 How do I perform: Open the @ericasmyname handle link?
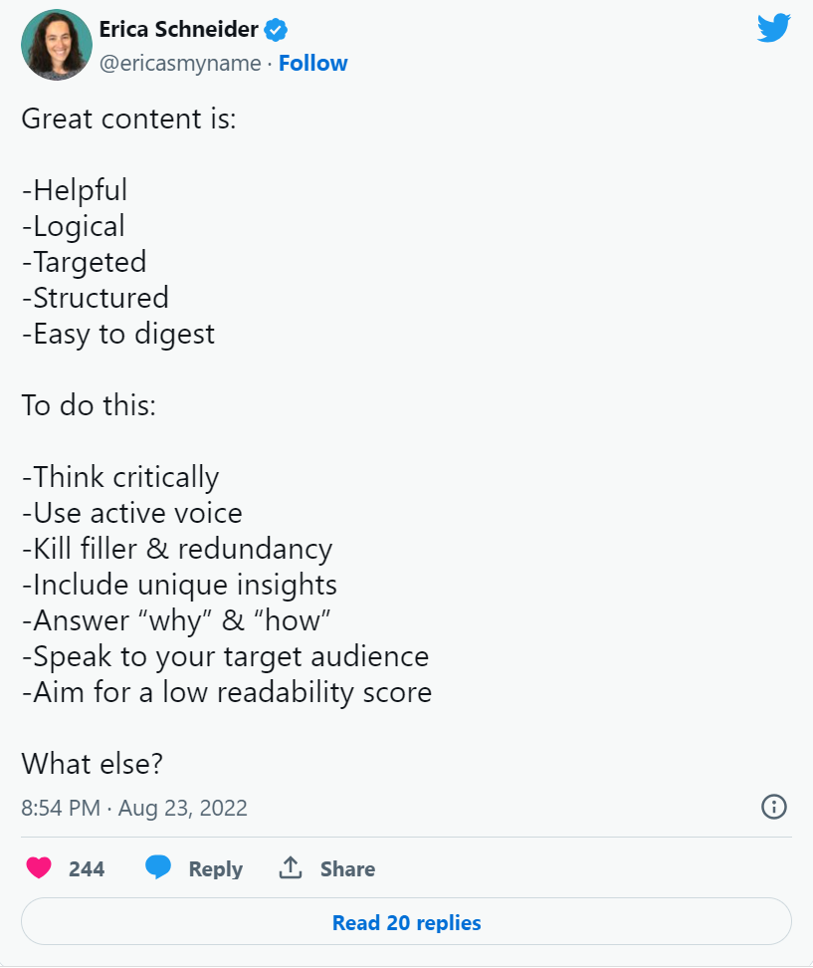click(180, 63)
